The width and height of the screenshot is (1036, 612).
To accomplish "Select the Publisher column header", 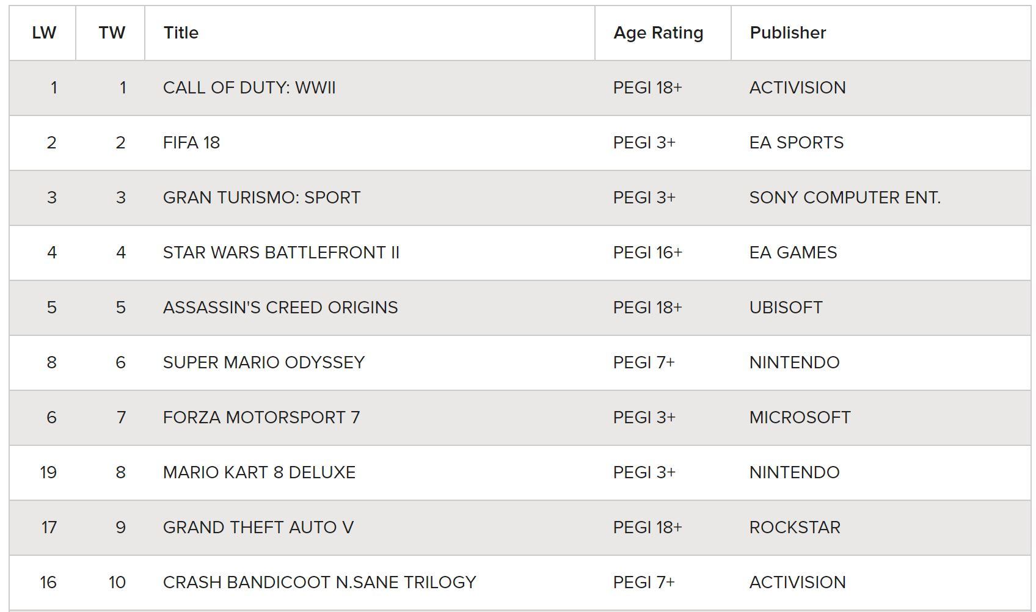I will click(x=788, y=33).
